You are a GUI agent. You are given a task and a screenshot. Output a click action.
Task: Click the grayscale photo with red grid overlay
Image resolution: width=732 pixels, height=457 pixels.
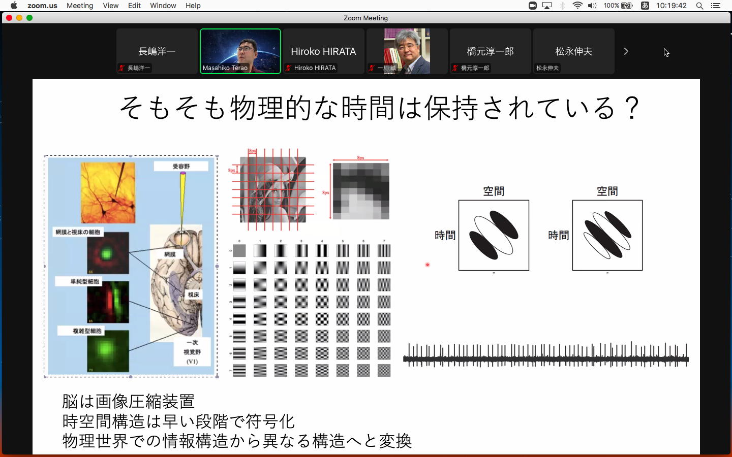click(273, 190)
